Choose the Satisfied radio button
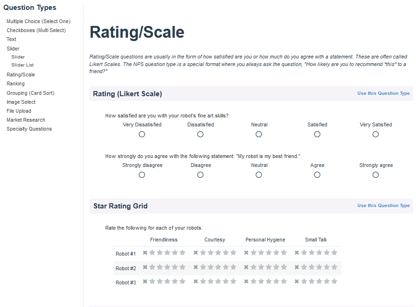This screenshot has width=416, height=307. coord(317,134)
